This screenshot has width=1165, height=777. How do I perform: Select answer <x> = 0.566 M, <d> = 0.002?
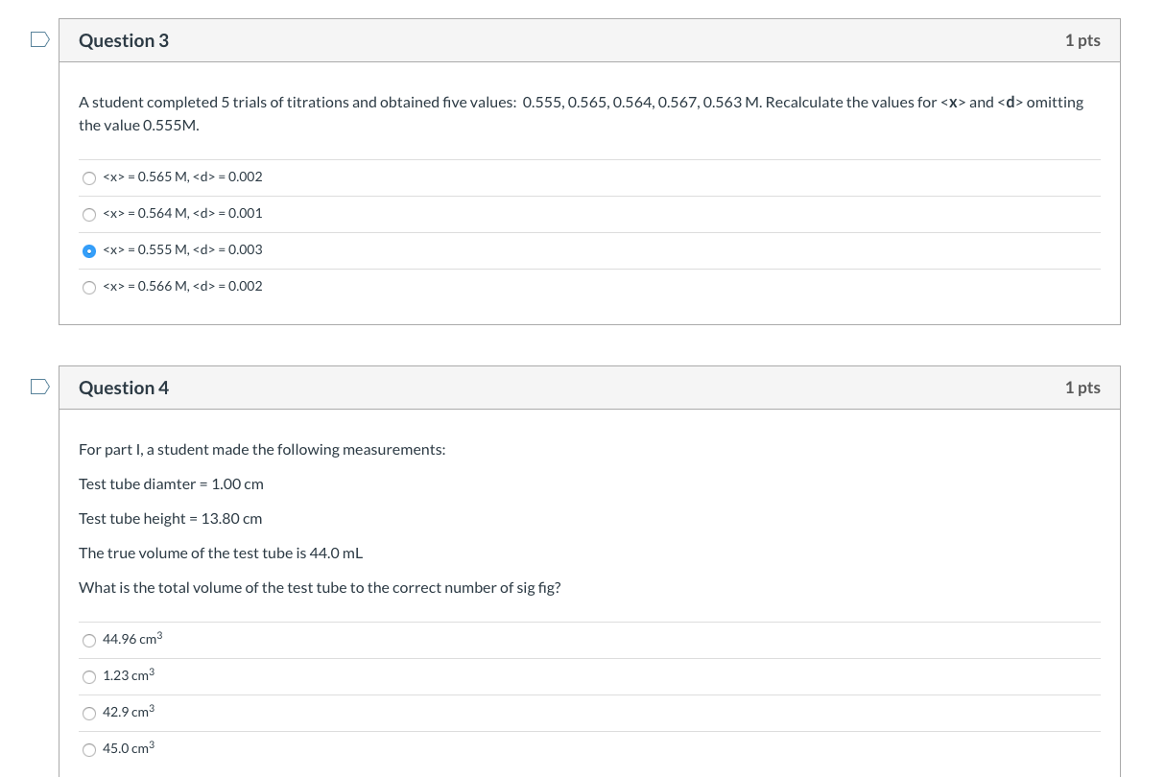89,287
